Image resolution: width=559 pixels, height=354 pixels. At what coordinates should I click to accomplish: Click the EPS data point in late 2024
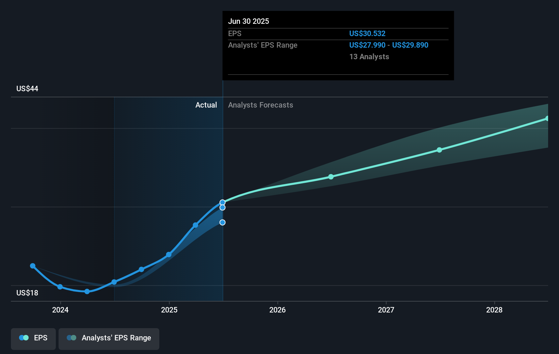pos(141,270)
